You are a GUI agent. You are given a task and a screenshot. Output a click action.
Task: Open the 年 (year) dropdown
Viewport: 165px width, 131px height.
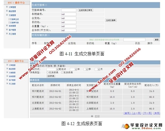coord(76,69)
